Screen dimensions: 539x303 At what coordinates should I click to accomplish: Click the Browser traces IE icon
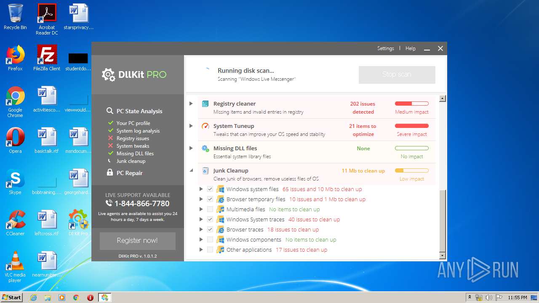click(x=220, y=229)
